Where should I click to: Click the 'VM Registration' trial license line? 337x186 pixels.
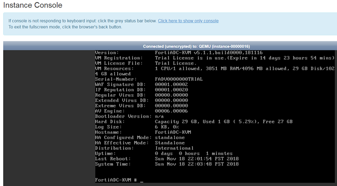click(x=215, y=58)
